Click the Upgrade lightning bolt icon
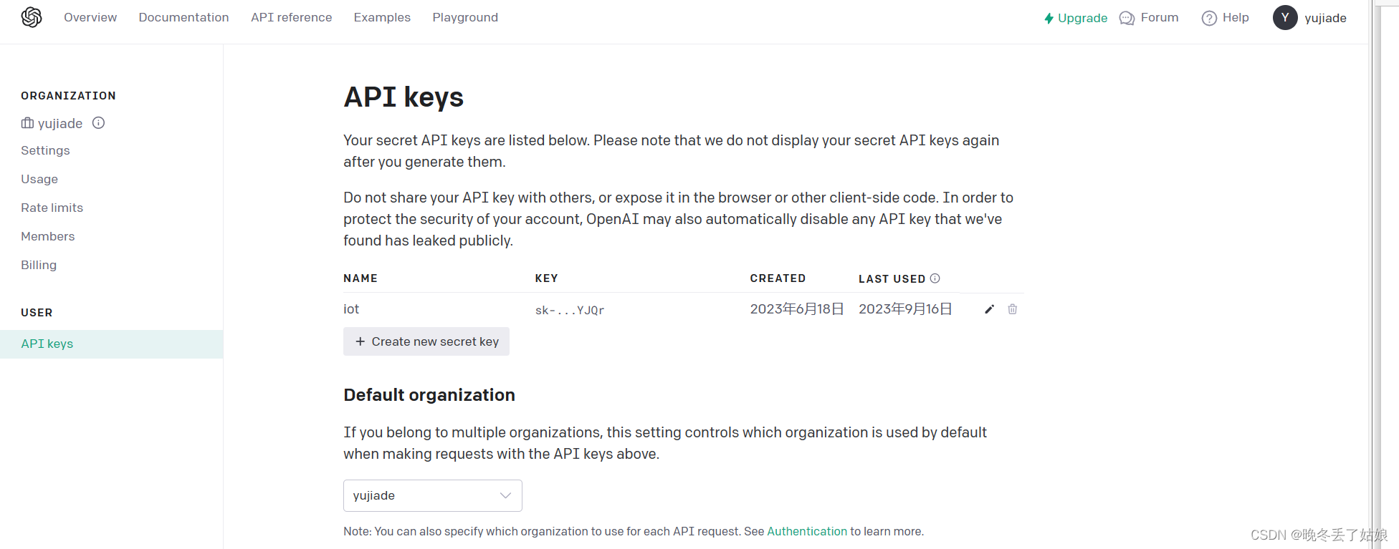Viewport: 1399px width, 549px height. tap(1049, 18)
